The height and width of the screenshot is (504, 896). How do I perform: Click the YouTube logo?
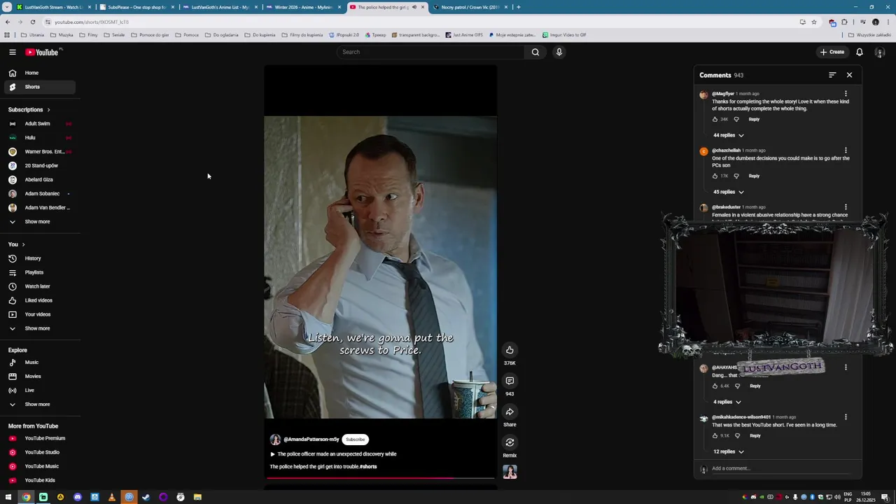pos(43,52)
